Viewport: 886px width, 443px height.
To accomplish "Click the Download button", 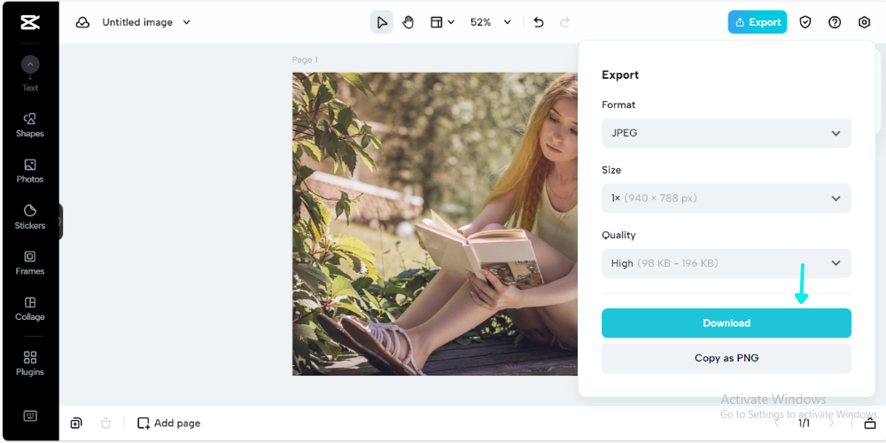I will [x=727, y=323].
